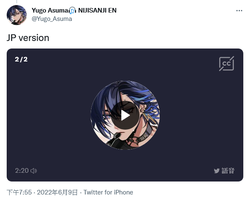
Task: Open the Twitter for iPhone source link
Action: click(x=108, y=192)
